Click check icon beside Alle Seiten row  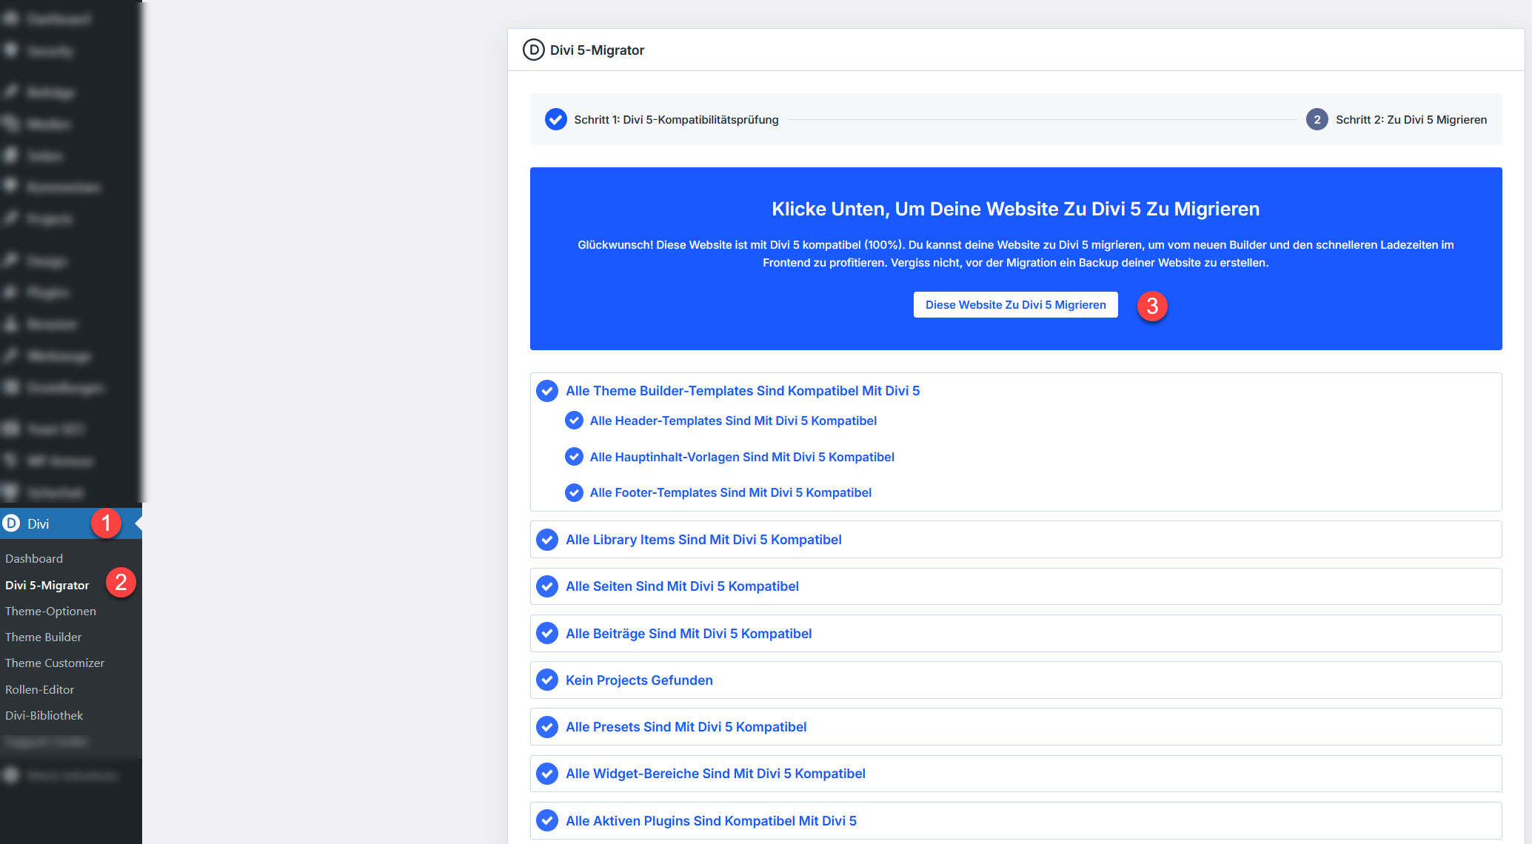tap(547, 586)
